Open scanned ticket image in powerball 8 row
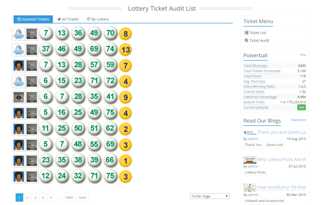Image resolution: width=321 pixels, height=205 pixels. (32, 34)
